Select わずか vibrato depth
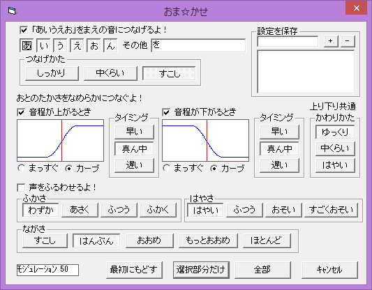The width and height of the screenshot is (372, 290). (40, 210)
